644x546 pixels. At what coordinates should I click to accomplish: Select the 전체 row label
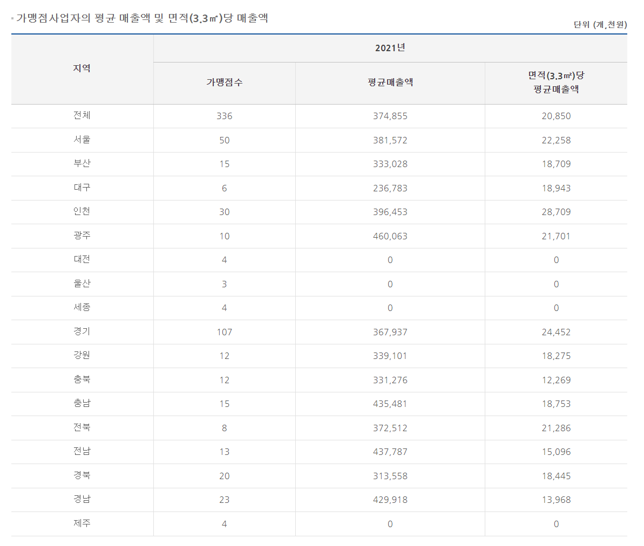[82, 116]
